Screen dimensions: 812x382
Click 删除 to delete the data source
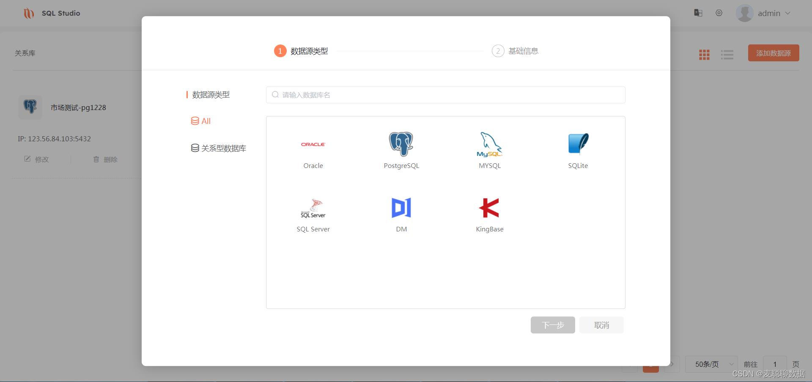(x=105, y=159)
